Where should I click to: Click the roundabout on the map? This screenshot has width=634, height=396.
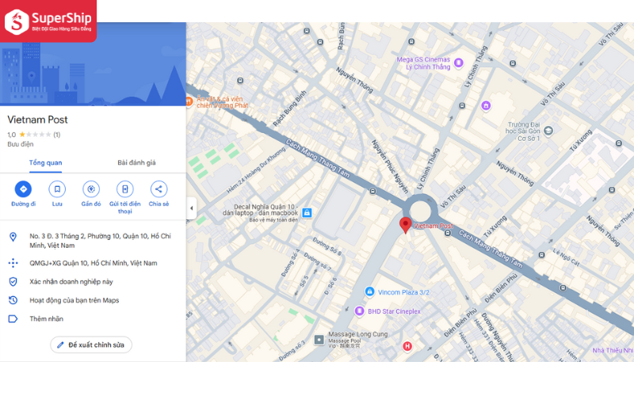[x=420, y=211]
